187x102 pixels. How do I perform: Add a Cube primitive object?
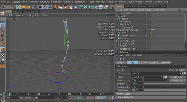click(x=76, y=7)
